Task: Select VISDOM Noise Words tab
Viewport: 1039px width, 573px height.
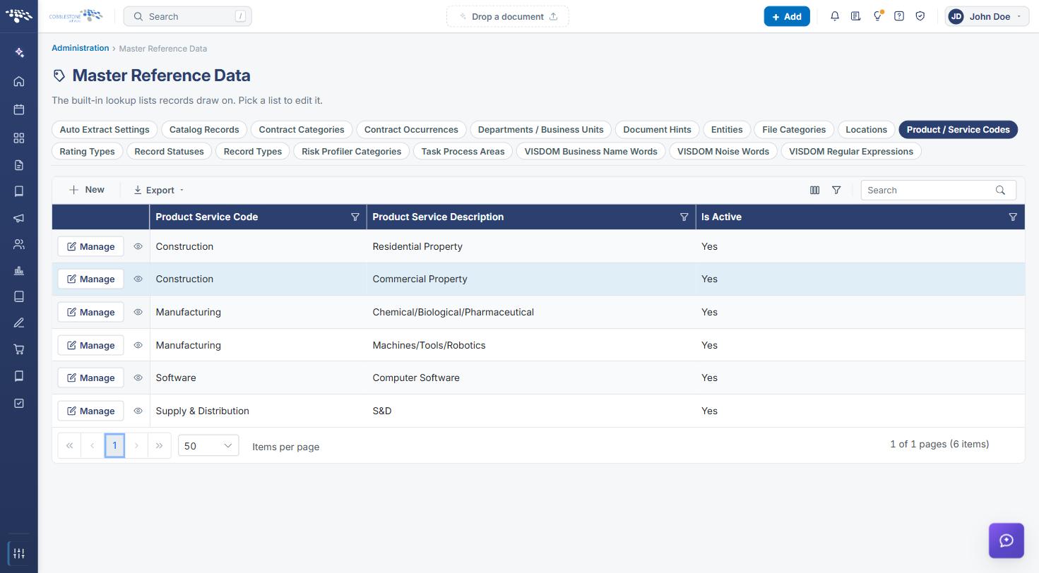Action: coord(723,151)
